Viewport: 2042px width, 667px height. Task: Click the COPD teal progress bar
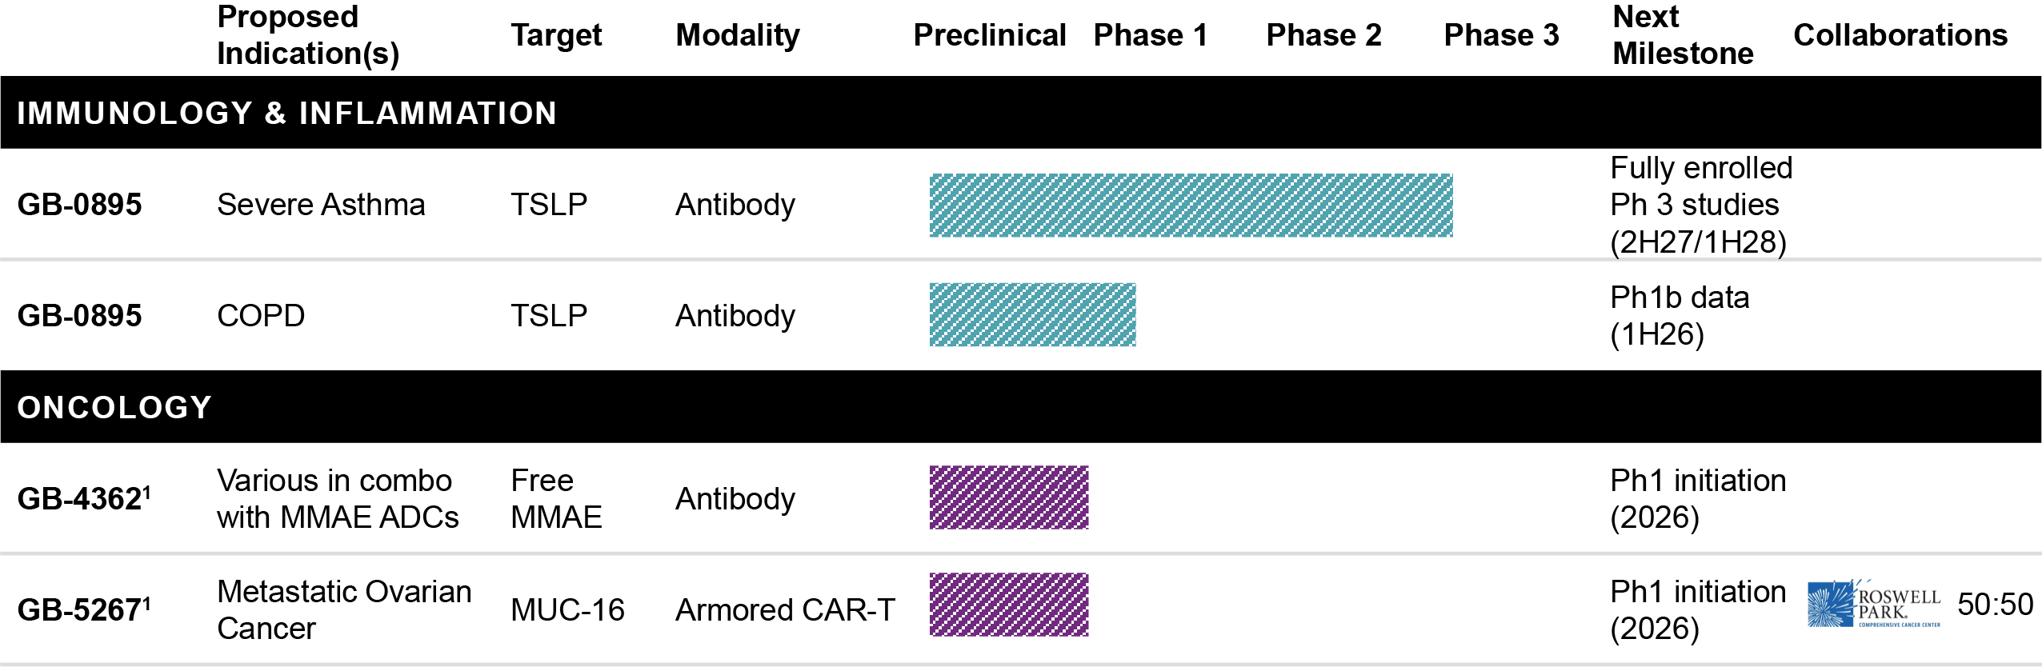[x=1032, y=315]
